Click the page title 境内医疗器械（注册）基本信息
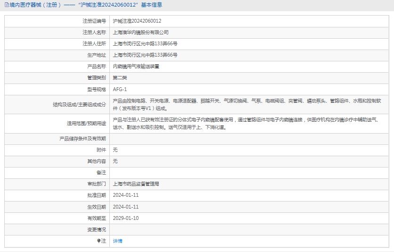This screenshot has height=252, width=394. click(x=85, y=5)
